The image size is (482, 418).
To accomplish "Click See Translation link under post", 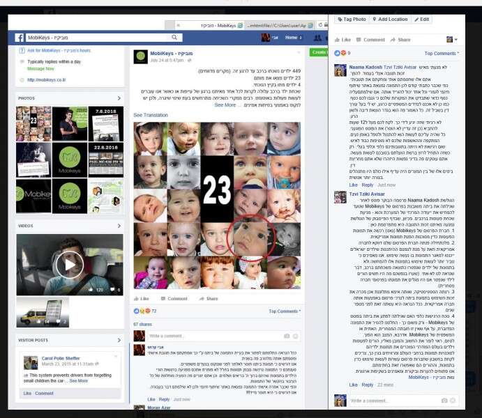I will [150, 115].
